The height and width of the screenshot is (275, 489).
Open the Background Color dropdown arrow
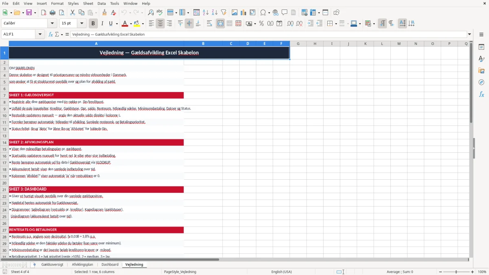tap(143, 24)
